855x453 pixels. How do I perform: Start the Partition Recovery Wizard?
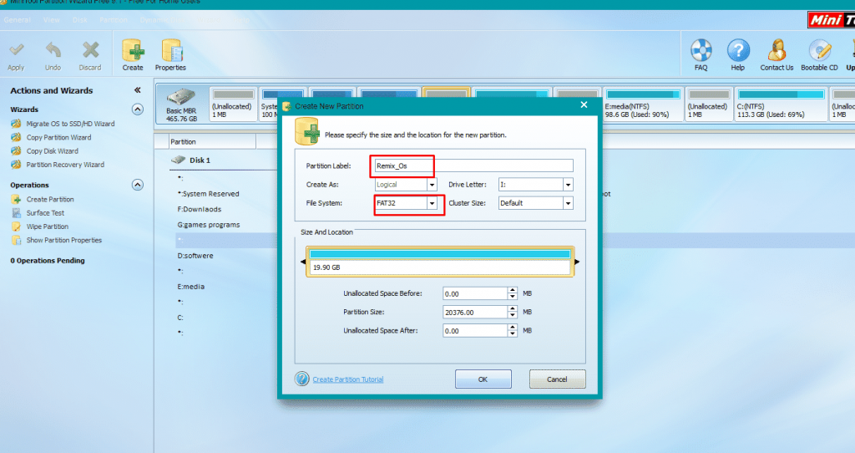[65, 165]
